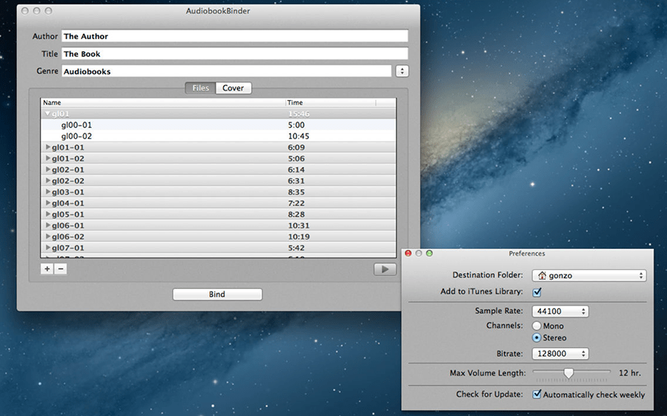667x416 pixels.
Task: Expand the gl01-01 row
Action: coord(48,147)
